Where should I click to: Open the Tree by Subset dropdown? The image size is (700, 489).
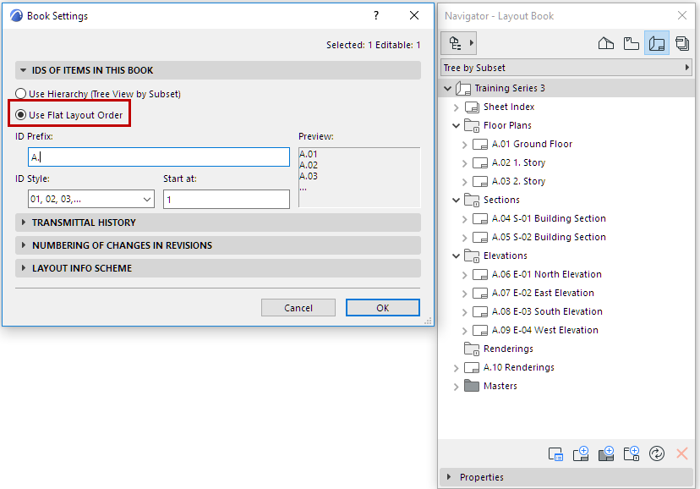566,68
